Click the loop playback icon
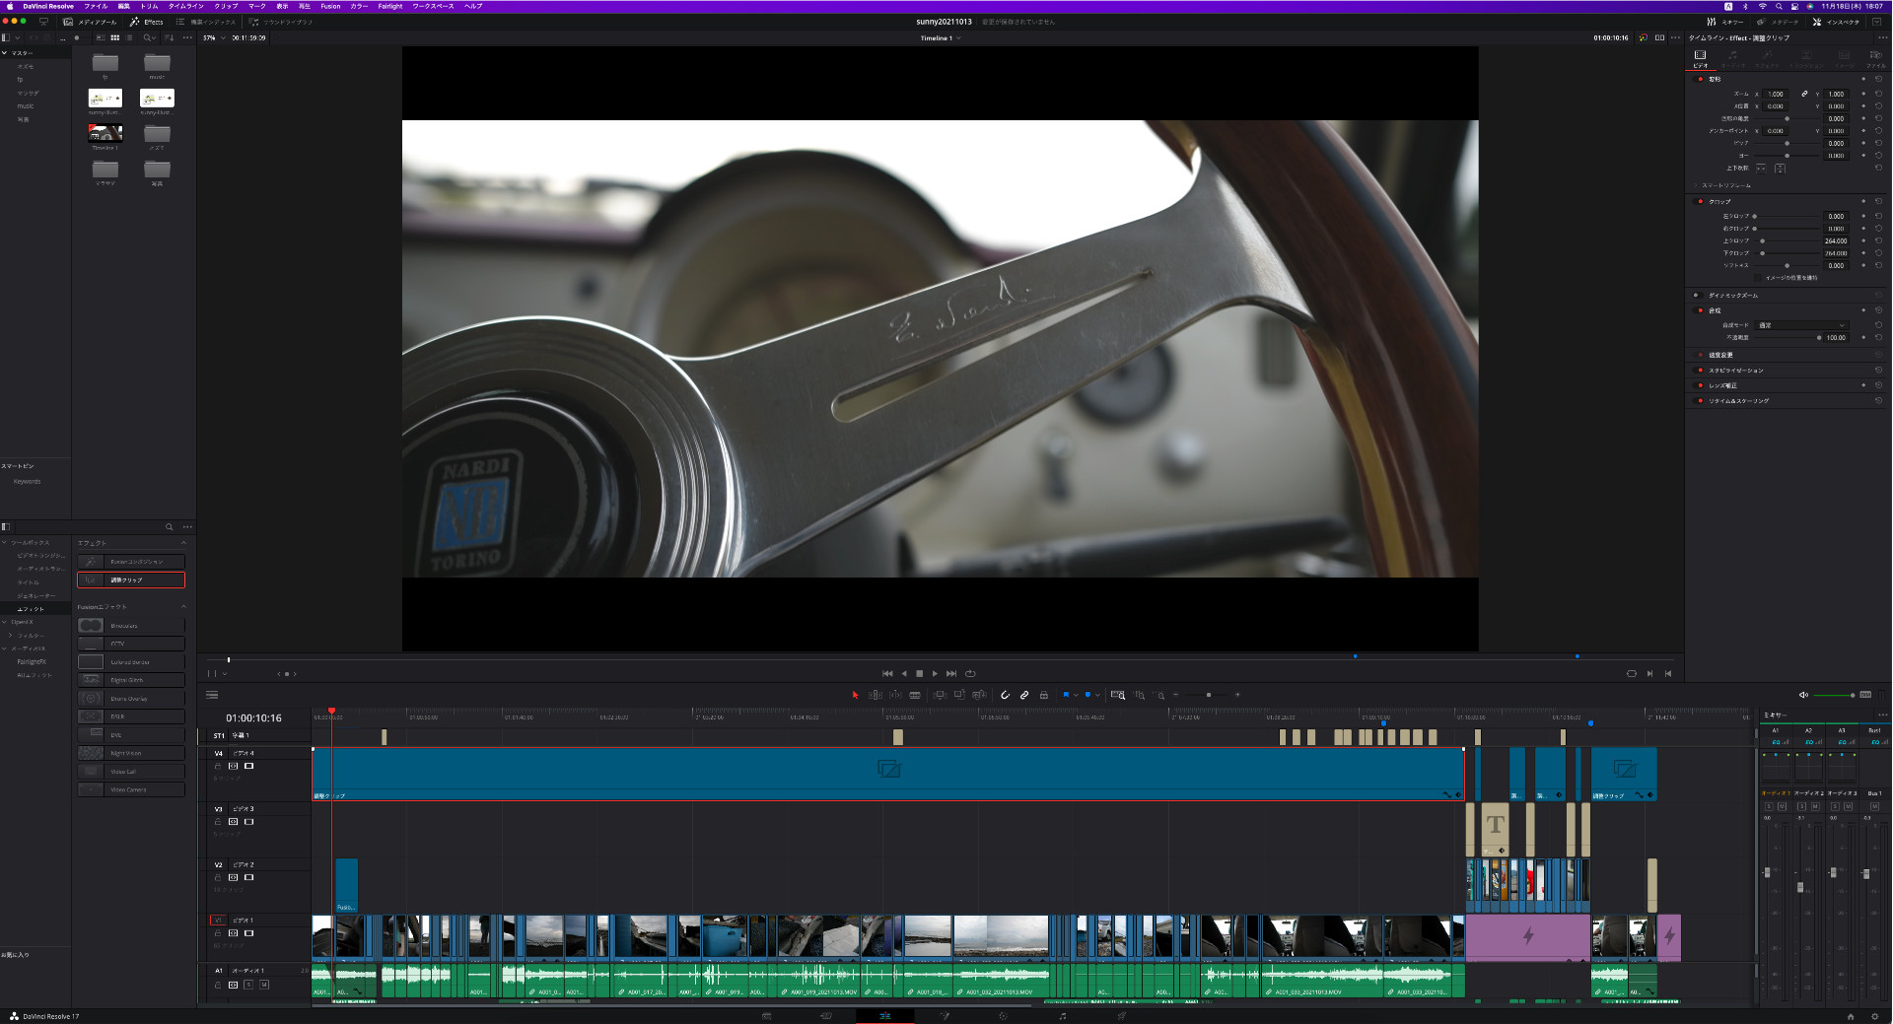 pyautogui.click(x=970, y=673)
